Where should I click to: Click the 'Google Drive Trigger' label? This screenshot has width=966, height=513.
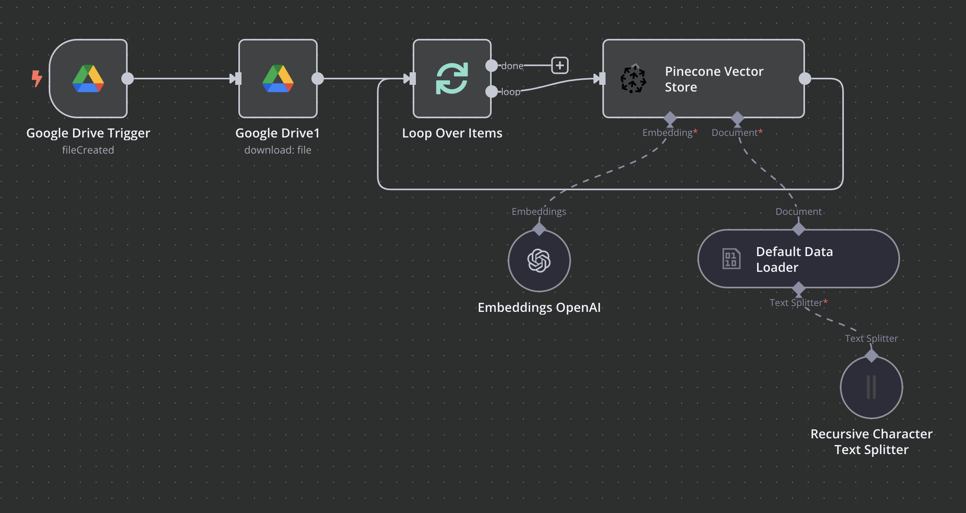(x=88, y=133)
